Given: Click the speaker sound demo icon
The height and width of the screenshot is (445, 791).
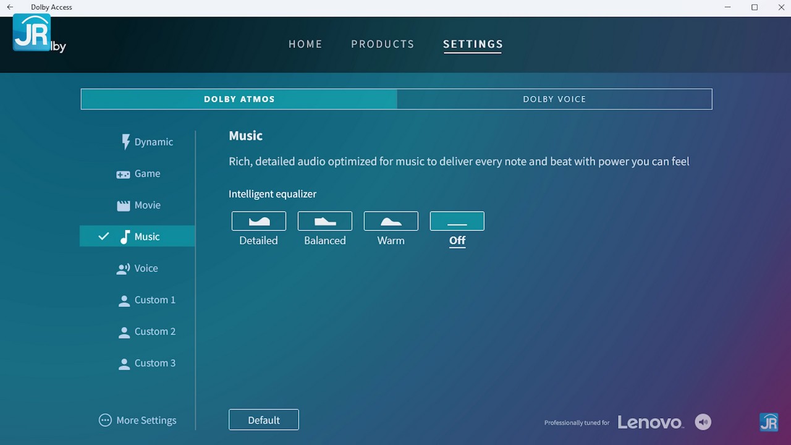Looking at the screenshot, I should [703, 422].
